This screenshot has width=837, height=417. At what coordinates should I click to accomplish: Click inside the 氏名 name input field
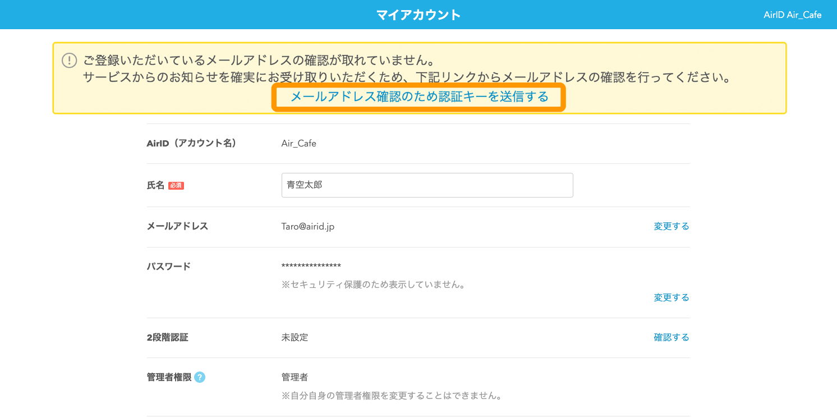[427, 185]
